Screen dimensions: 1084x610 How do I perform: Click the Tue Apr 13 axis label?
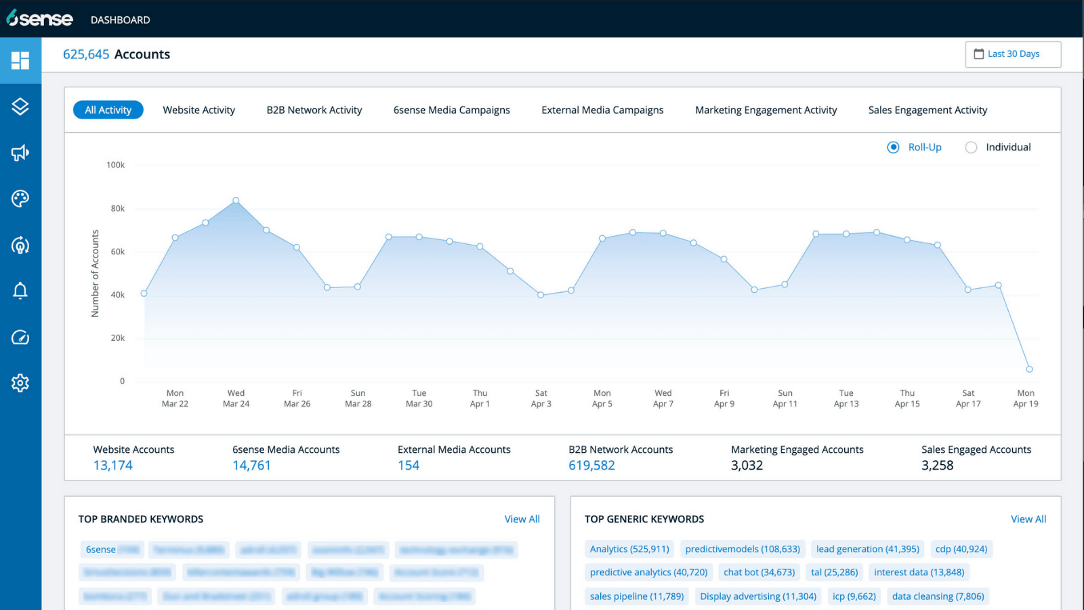[846, 399]
